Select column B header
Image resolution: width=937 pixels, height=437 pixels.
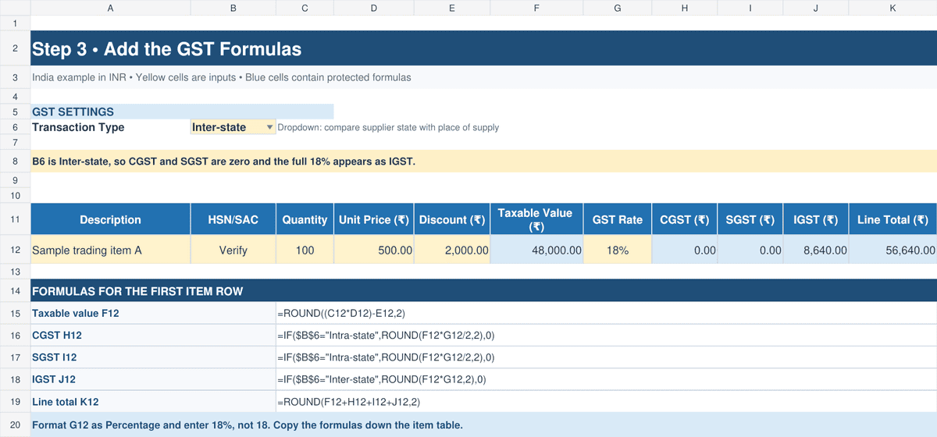coord(233,8)
